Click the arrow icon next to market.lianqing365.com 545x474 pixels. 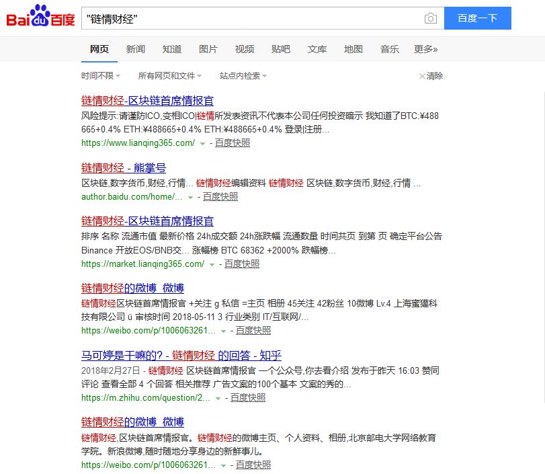point(211,264)
